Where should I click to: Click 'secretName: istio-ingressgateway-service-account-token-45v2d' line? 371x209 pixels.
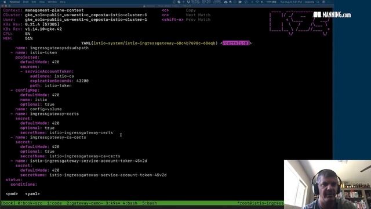pyautogui.click(x=93, y=175)
